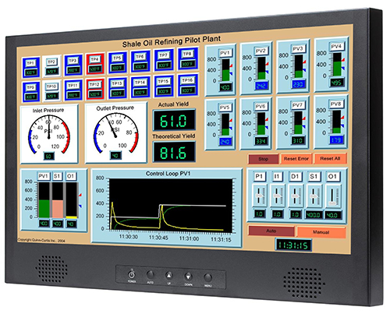Select the PV8 level gauge panel

coord(331,122)
